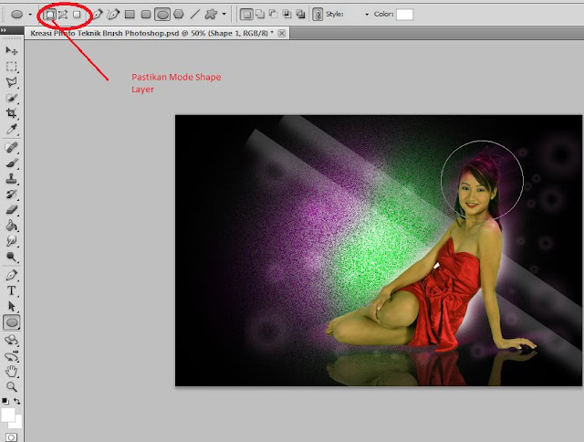Select the 3D Rotate tool

pos(12,340)
